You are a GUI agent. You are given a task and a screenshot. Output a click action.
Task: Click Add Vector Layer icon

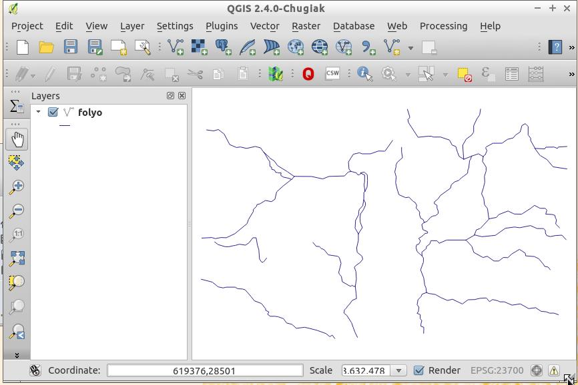pos(176,47)
